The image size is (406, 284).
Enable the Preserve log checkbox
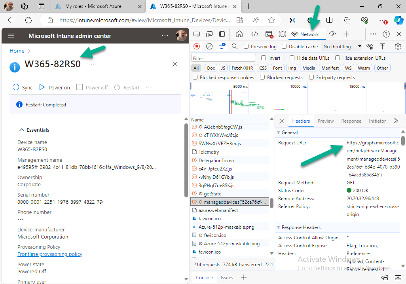246,46
